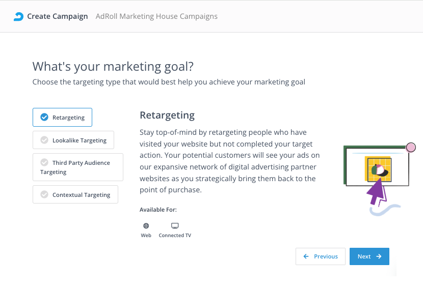Pick the Contextual Targeting option

75,195
